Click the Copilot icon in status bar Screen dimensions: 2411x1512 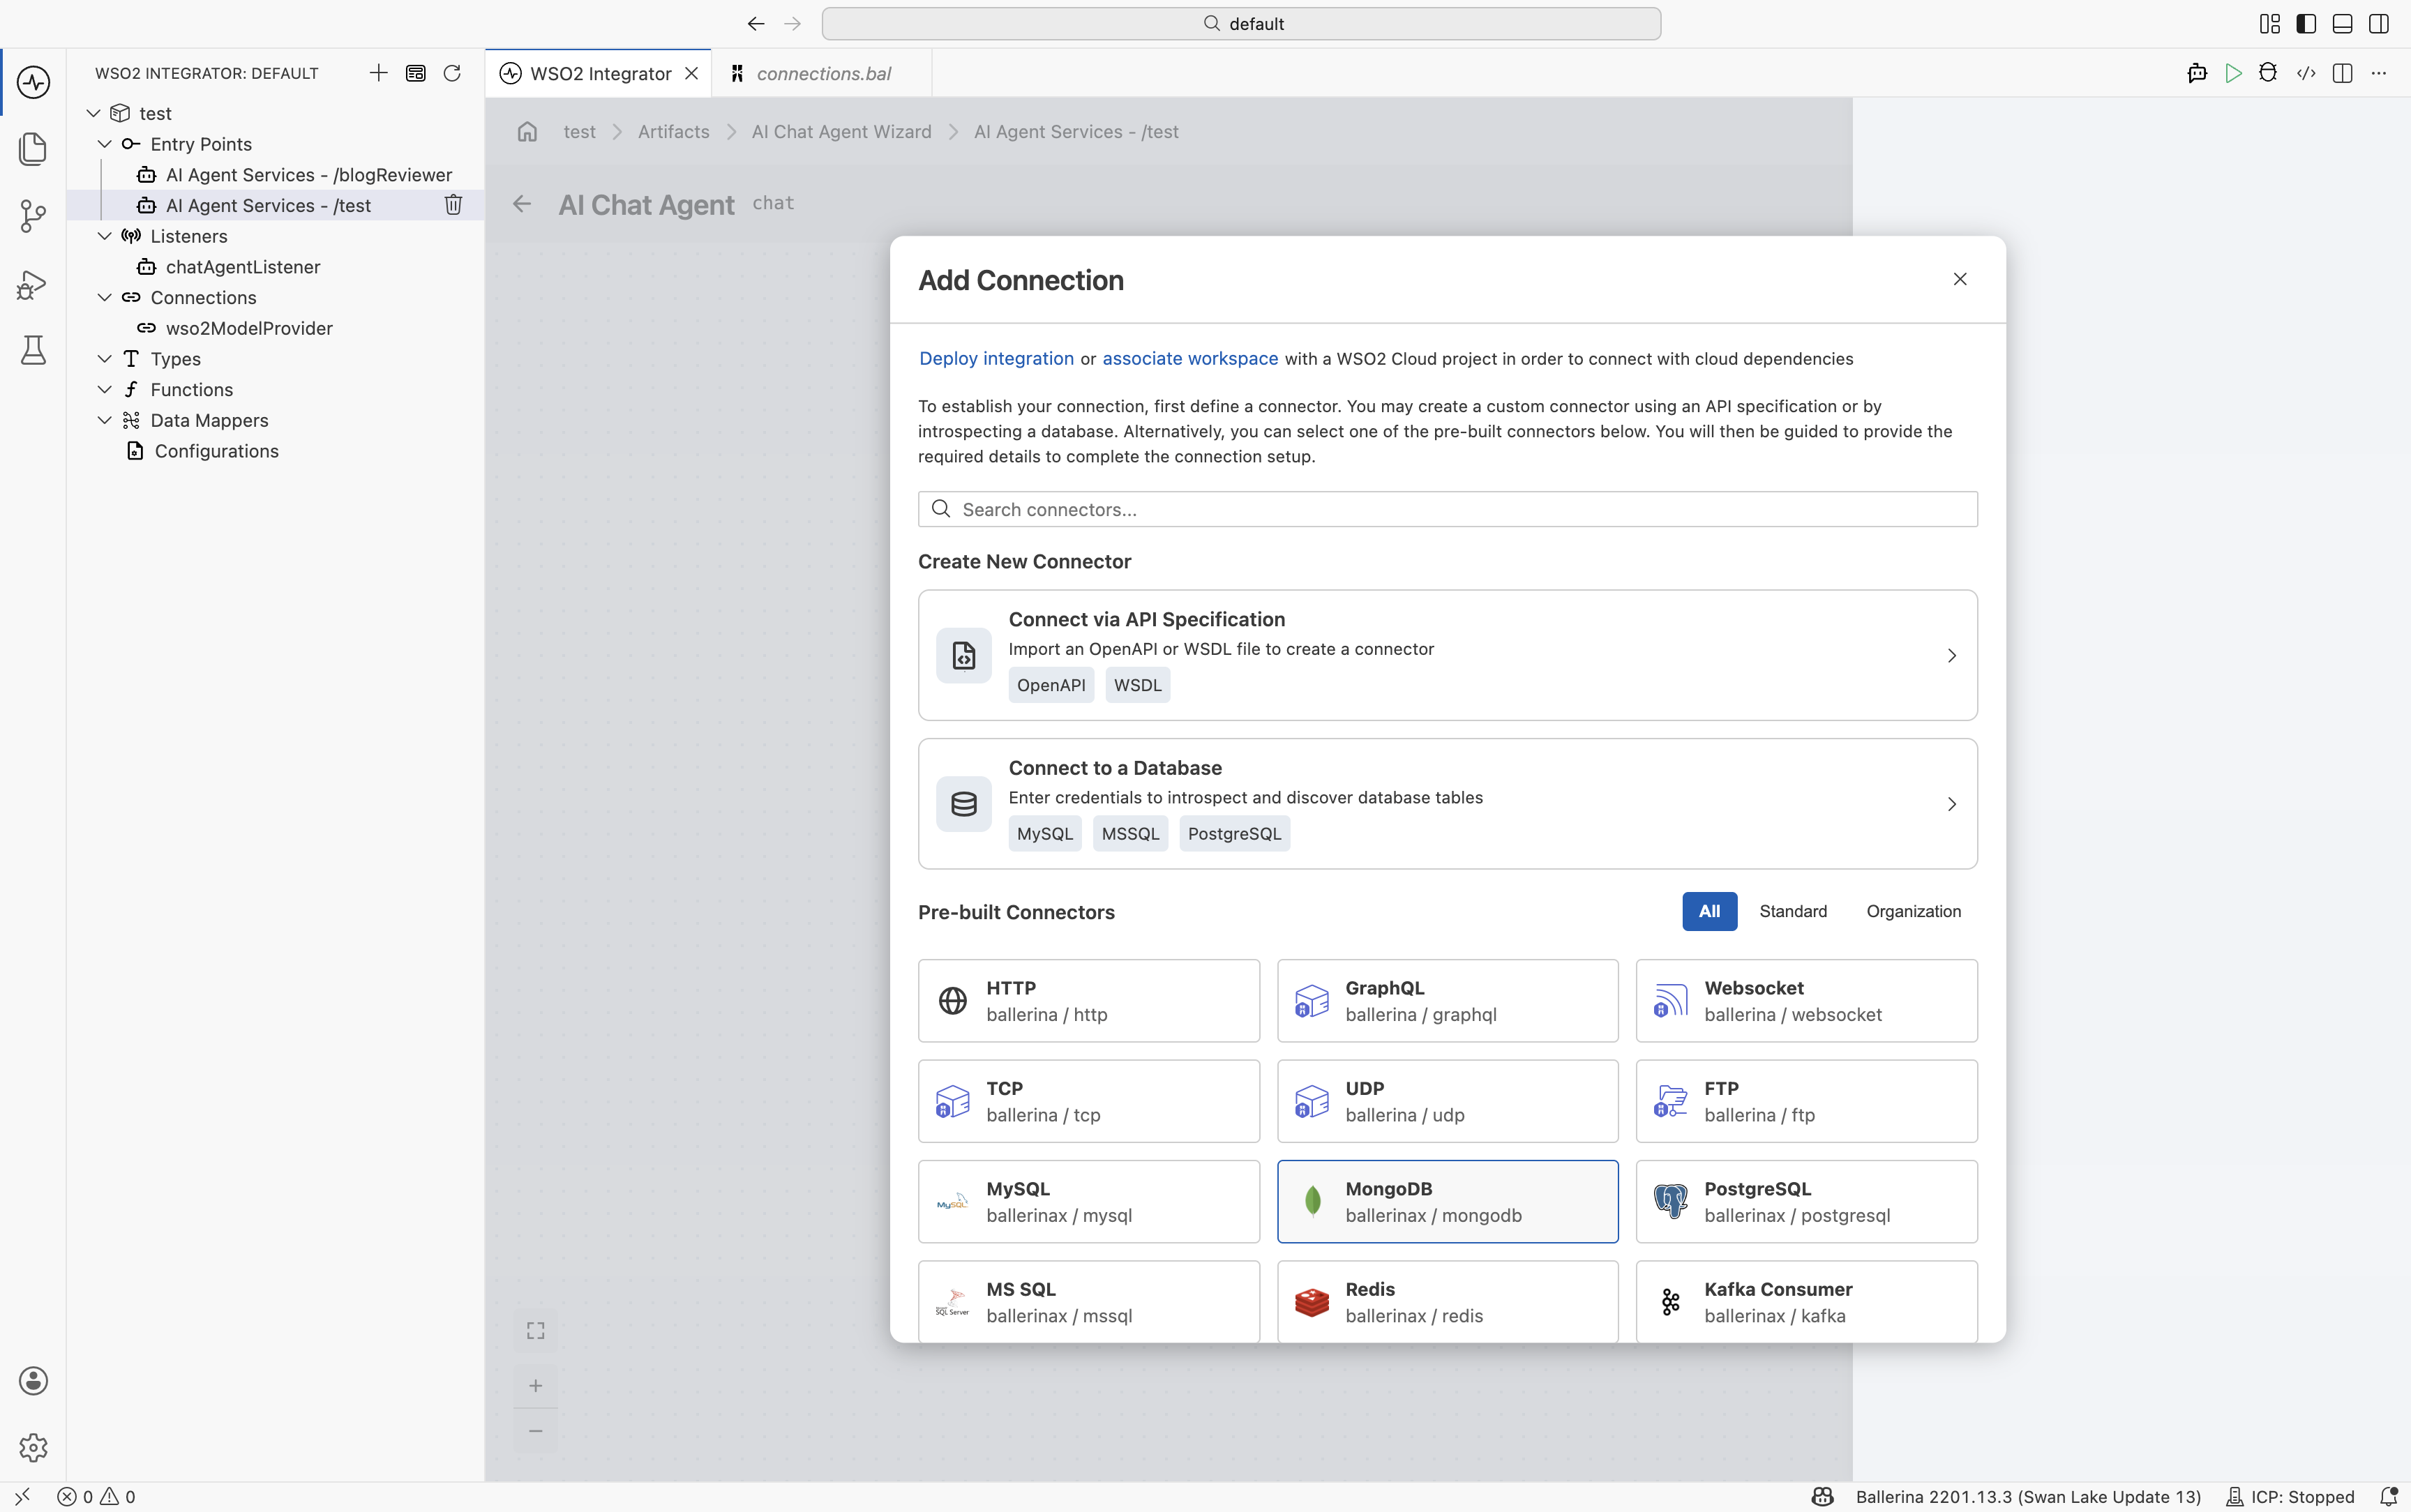(x=1823, y=1497)
